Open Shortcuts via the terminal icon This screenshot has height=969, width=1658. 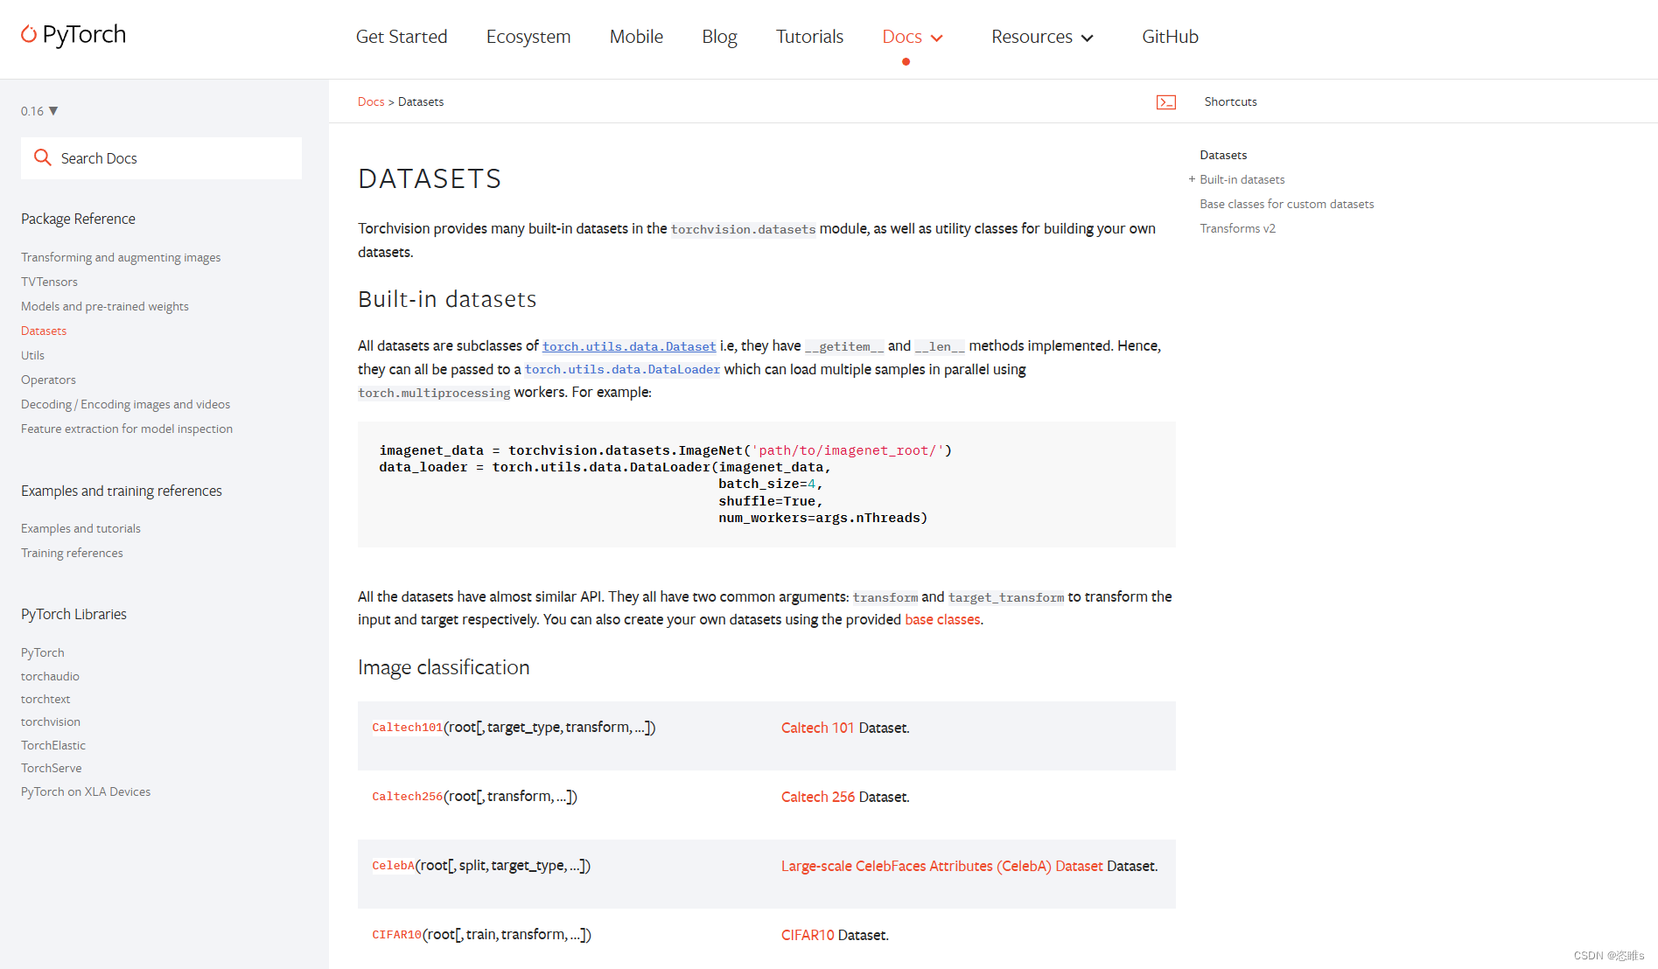1166,102
